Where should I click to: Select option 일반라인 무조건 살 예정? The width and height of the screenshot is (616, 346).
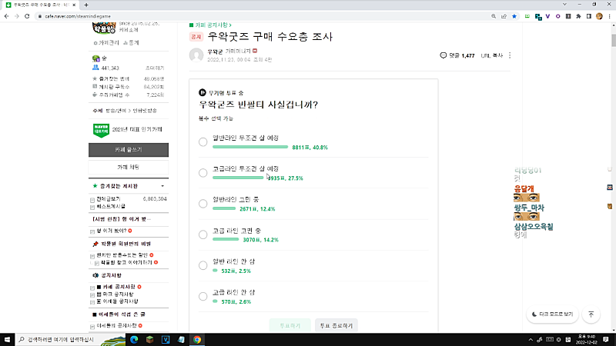point(203,142)
